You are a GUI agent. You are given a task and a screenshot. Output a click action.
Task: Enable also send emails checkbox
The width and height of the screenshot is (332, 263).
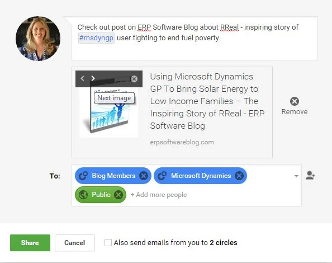pyautogui.click(x=108, y=242)
